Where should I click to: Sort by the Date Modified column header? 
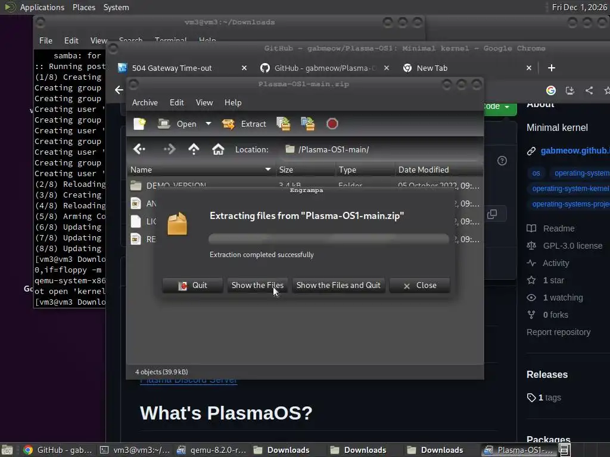coord(439,170)
